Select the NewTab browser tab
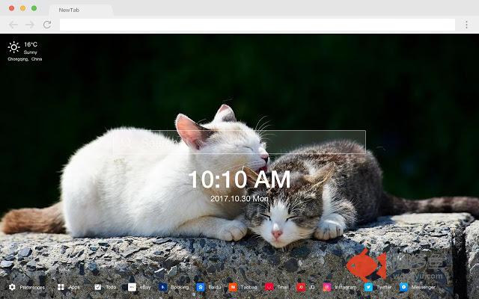Image resolution: width=479 pixels, height=299 pixels. (x=81, y=10)
